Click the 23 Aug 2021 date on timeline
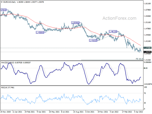This screenshot has height=114, width=152. [78, 112]
